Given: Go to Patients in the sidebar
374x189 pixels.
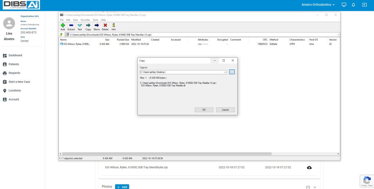Looking at the screenshot, I should click(14, 64).
